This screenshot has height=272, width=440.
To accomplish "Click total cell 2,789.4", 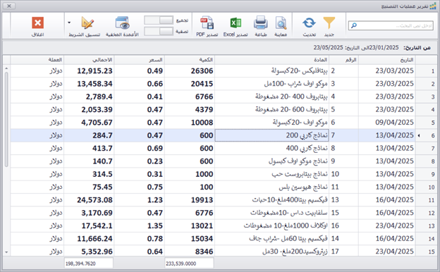I will [89, 97].
